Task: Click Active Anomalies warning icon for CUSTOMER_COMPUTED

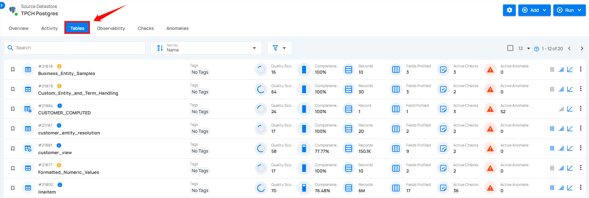Action: tap(490, 109)
